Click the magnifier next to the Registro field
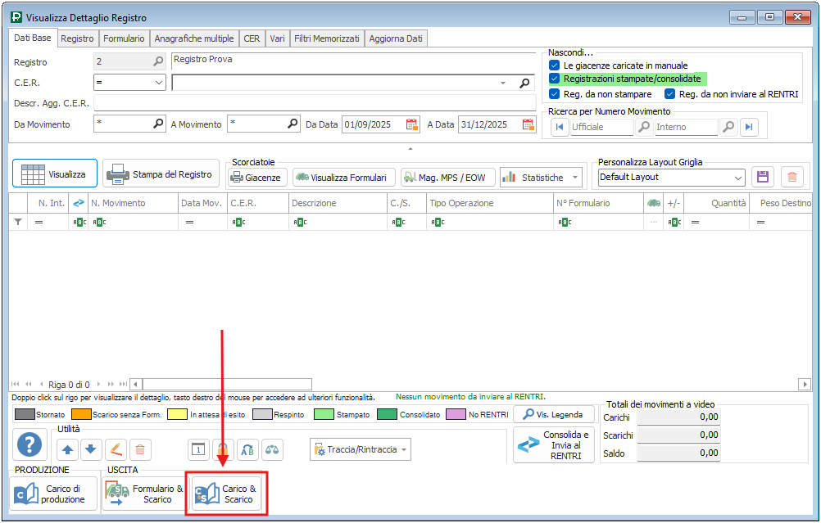Screen dimensions: 821x523 tap(158, 61)
